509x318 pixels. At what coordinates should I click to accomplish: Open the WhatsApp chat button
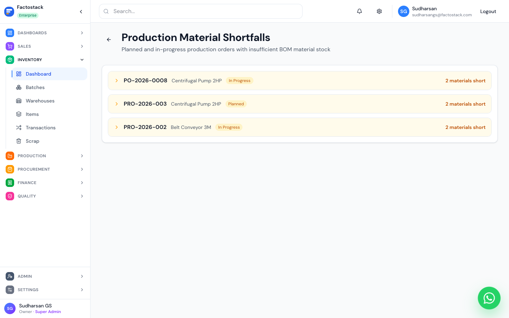[489, 298]
